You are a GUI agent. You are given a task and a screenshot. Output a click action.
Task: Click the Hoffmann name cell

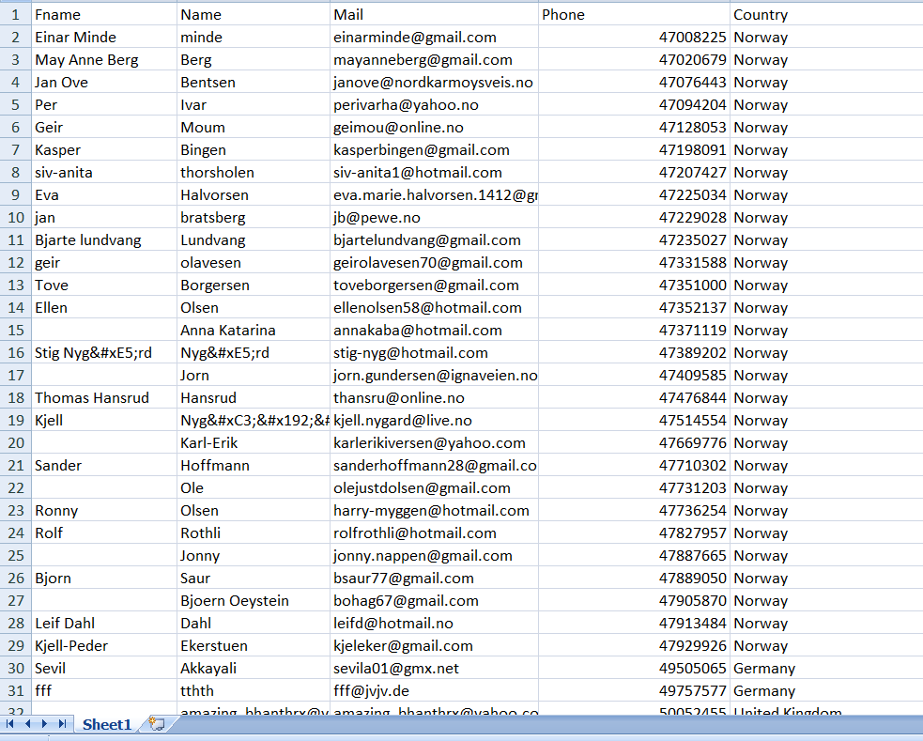[x=254, y=466]
